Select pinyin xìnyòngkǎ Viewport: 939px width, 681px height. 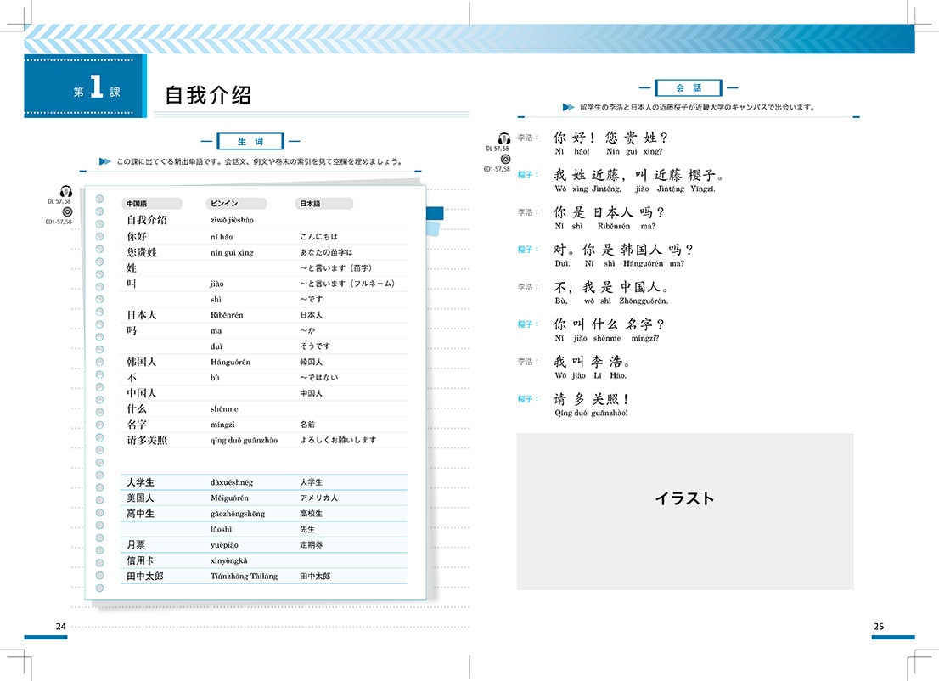click(x=228, y=560)
